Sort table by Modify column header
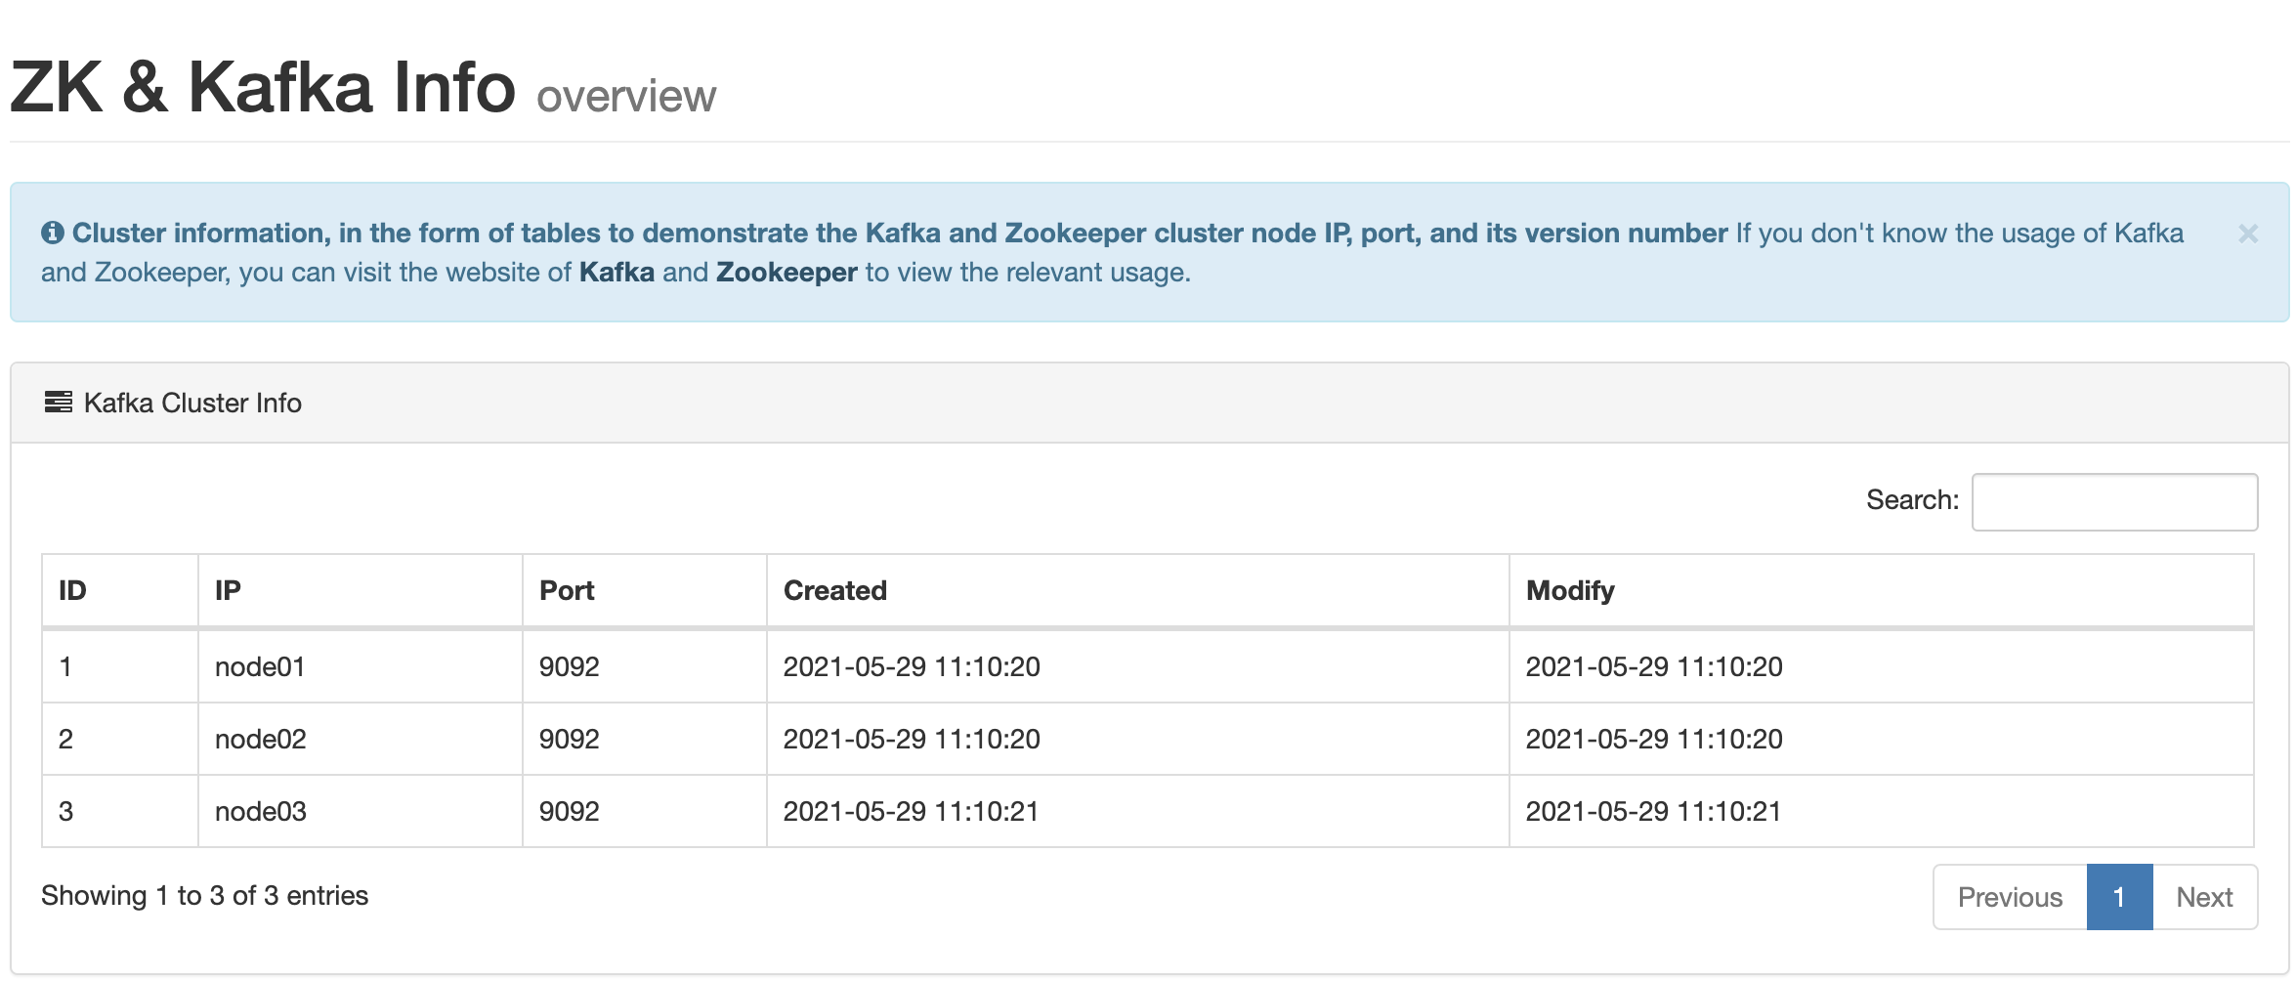 coord(1569,590)
